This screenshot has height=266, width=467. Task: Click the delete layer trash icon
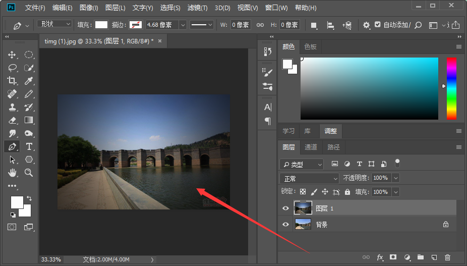pyautogui.click(x=447, y=257)
